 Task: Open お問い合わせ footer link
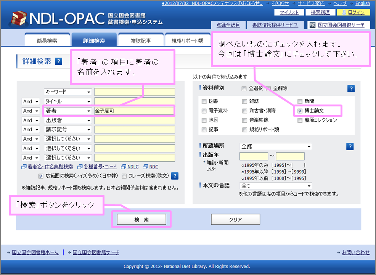356,252
